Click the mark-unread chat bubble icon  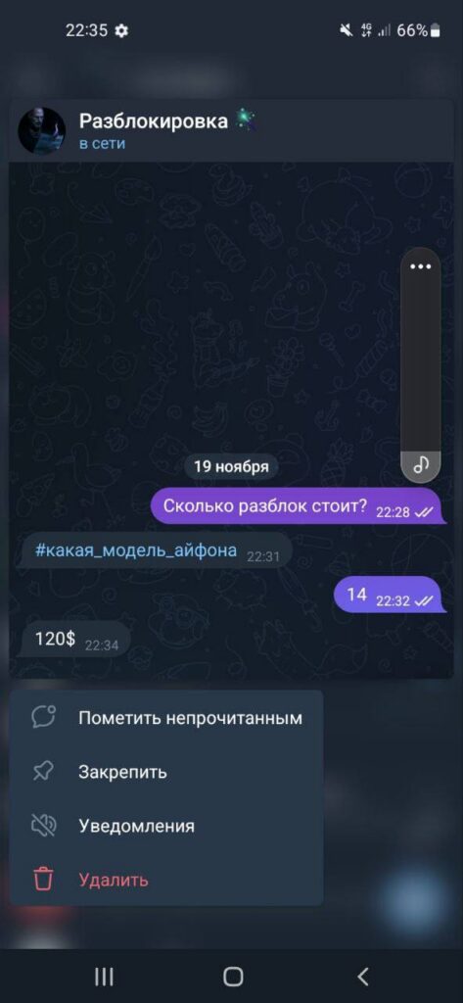tap(43, 718)
